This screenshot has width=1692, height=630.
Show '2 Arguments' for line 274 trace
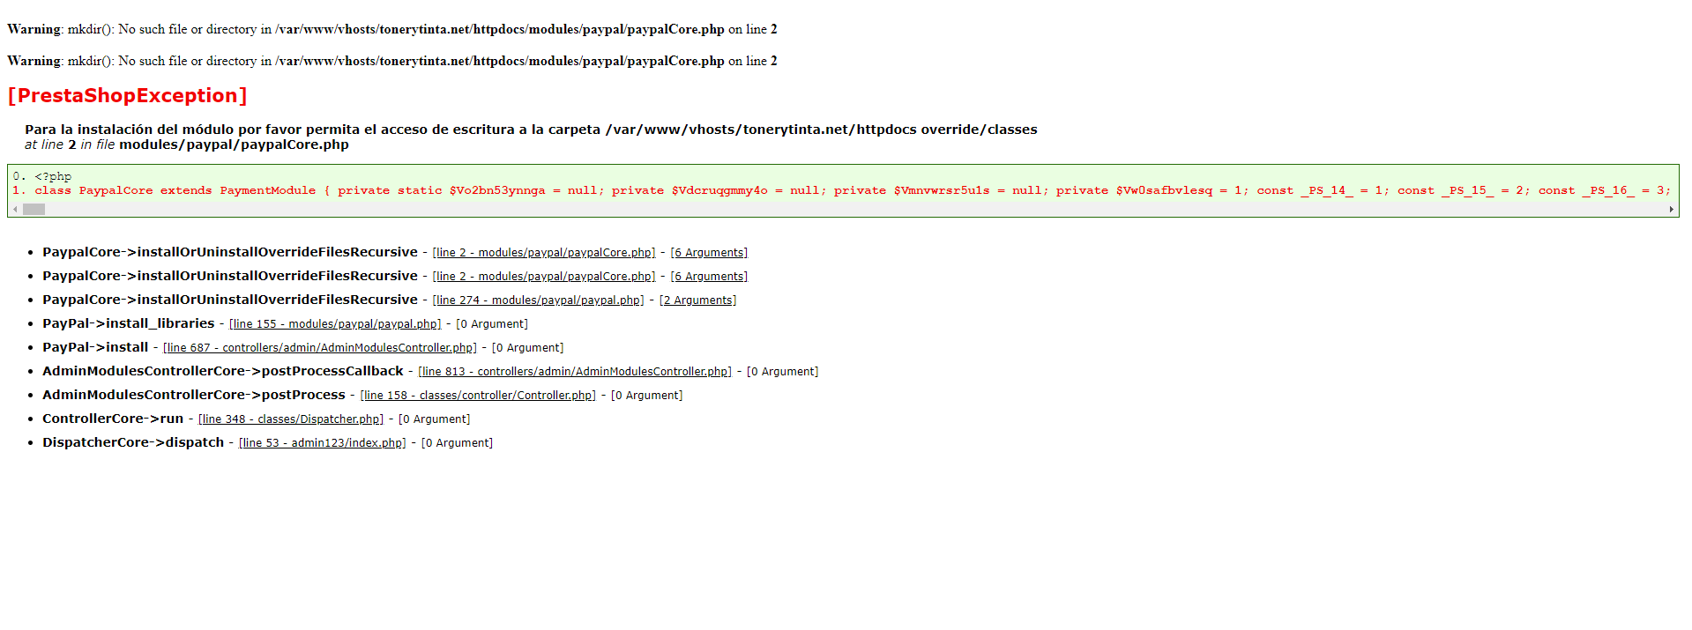tap(698, 300)
